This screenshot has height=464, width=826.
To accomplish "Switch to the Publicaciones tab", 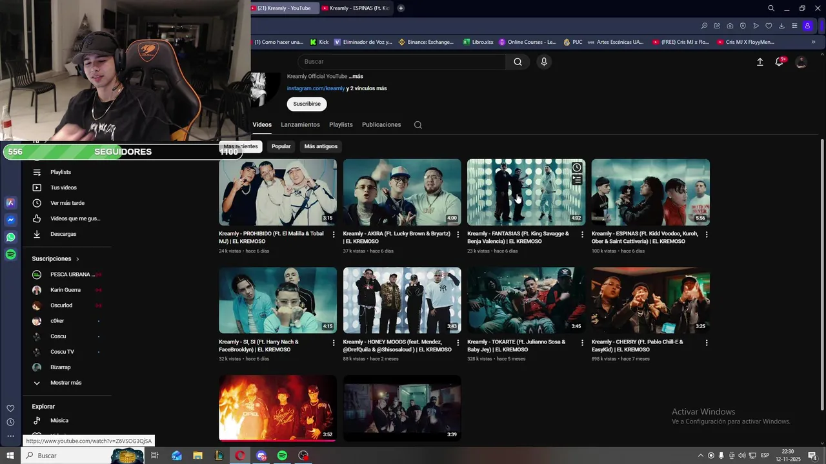I will [381, 125].
